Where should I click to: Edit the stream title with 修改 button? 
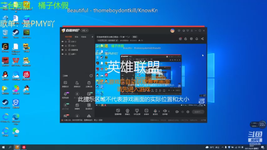[x=135, y=37]
